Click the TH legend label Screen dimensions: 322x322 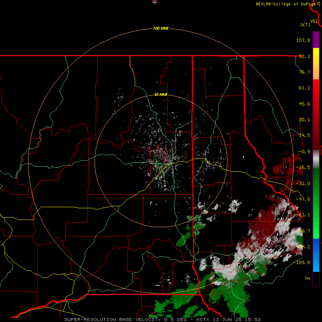click(307, 278)
